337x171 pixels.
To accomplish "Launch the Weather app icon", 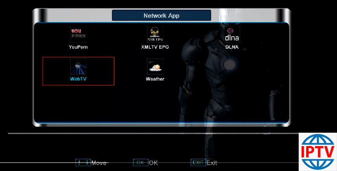I will [x=155, y=66].
